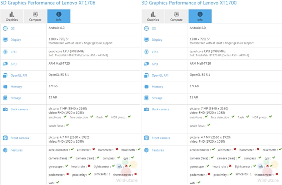
Task: Open Compute tab for Lenovo XT1700
Action: click(x=176, y=16)
